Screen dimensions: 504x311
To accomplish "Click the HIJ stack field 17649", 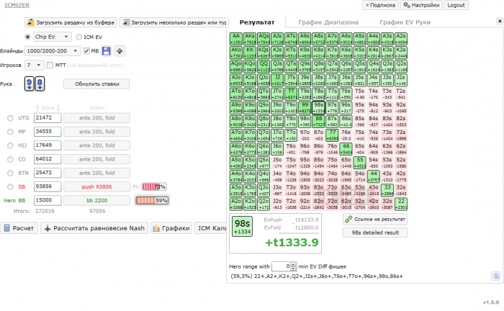I will click(48, 145).
